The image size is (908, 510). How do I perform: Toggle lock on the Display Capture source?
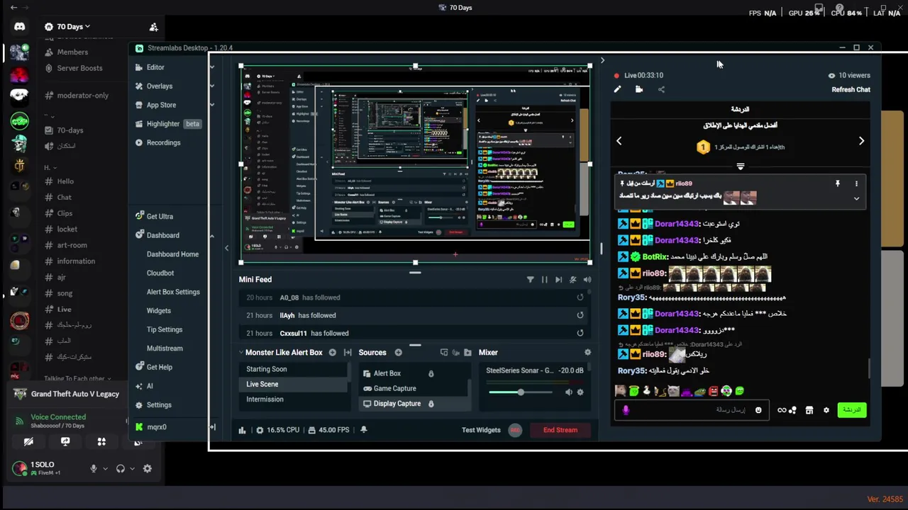[x=431, y=404]
